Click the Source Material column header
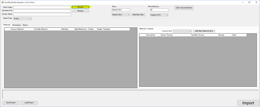260x107 pixels. coord(22,29)
